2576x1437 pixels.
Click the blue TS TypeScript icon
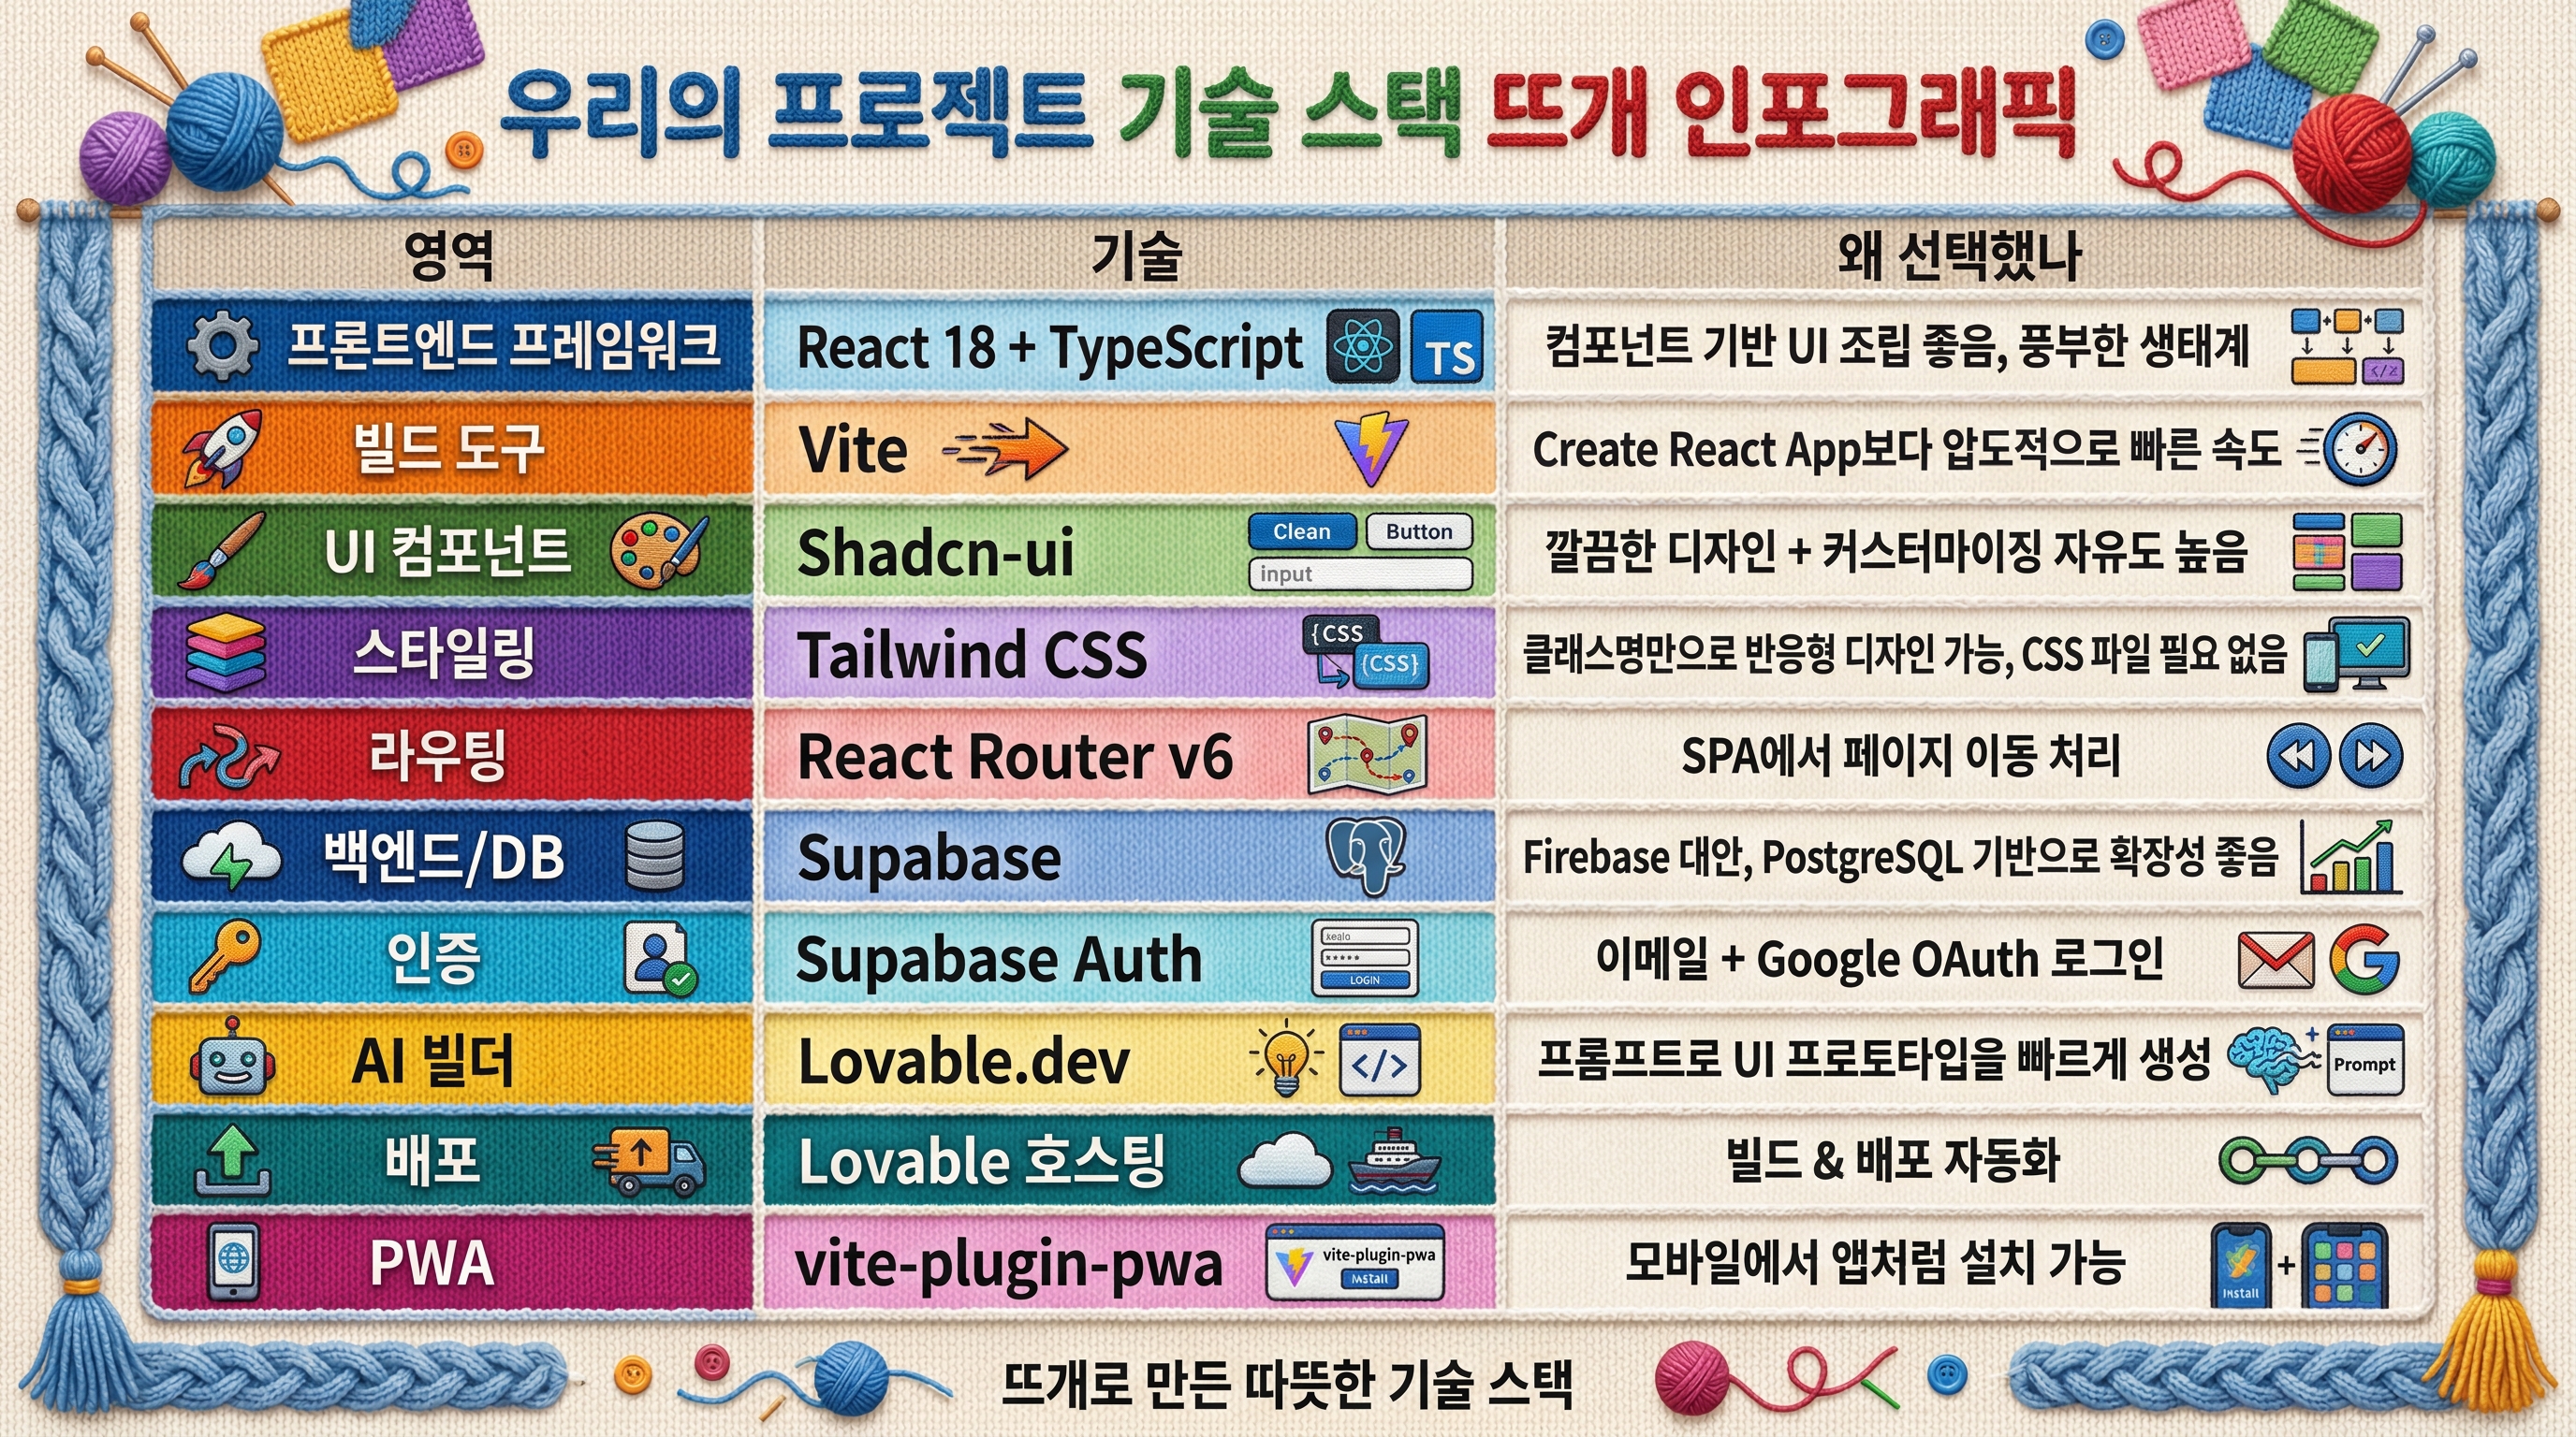pos(1447,348)
